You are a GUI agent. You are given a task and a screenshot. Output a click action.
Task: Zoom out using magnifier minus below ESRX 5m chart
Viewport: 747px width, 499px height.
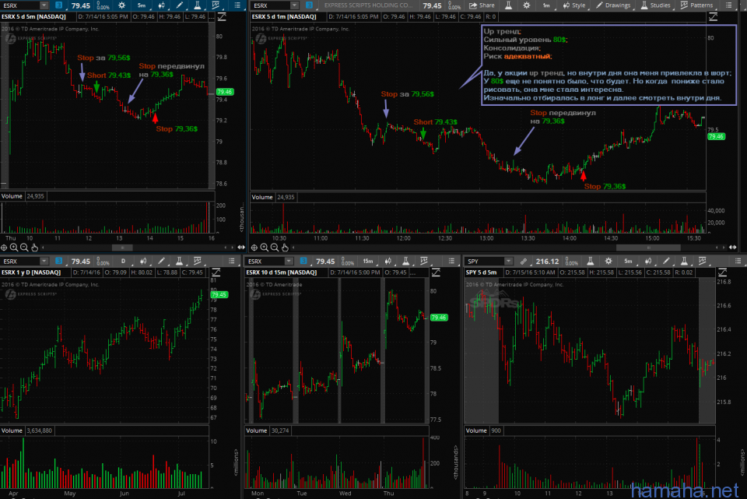pos(24,248)
